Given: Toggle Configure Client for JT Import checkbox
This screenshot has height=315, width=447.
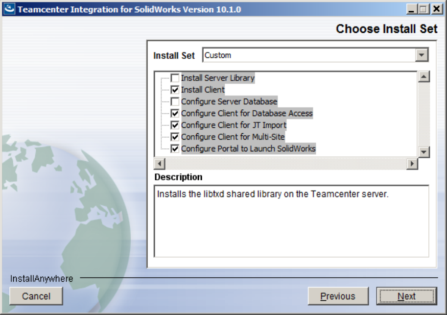Looking at the screenshot, I should click(x=175, y=125).
